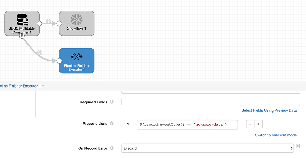Open the Pipeline Finisher Executor 1 dropdown
The image size is (306, 158).
pyautogui.click(x=22, y=86)
